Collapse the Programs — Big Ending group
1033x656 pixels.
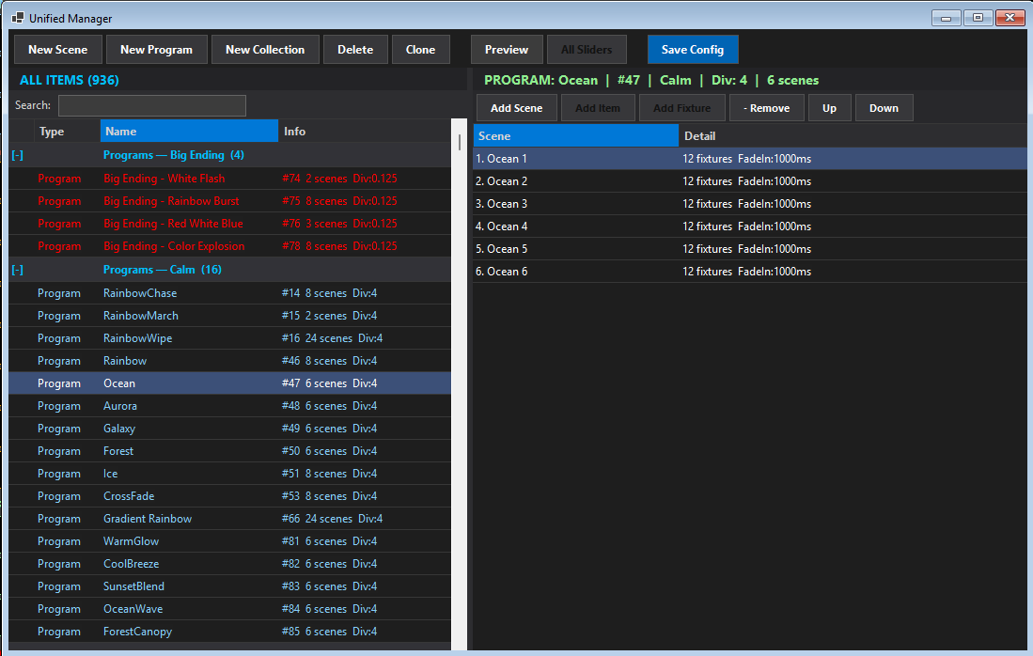(x=18, y=155)
